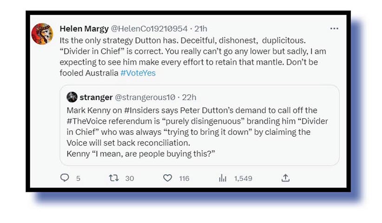
Task: Open tweet analytics bar chart icon
Action: pyautogui.click(x=223, y=178)
